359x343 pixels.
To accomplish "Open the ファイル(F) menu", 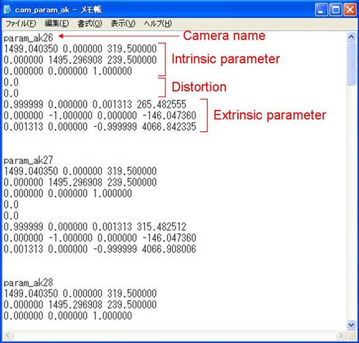I will tap(20, 23).
